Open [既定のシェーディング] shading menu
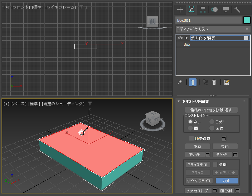The width and height of the screenshot is (252, 196). pos(63,104)
